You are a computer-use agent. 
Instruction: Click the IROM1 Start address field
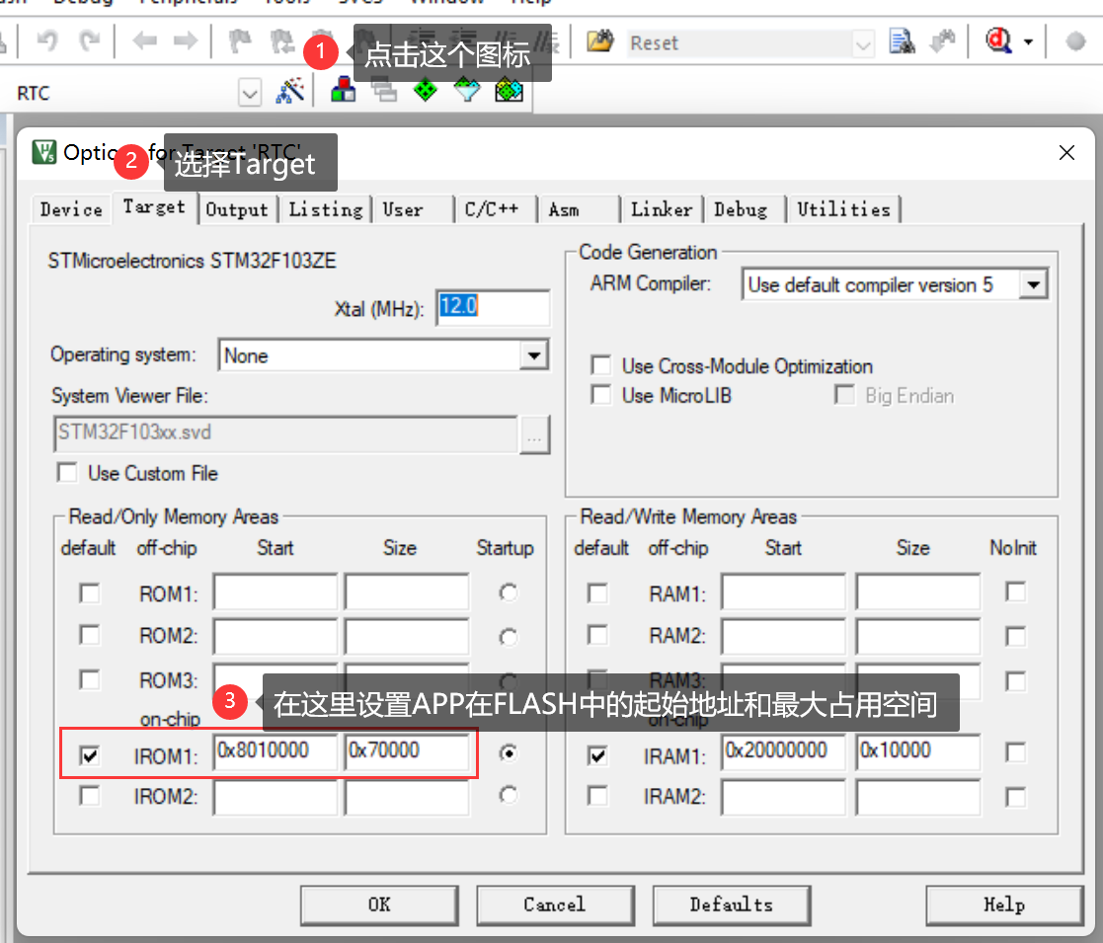[276, 751]
